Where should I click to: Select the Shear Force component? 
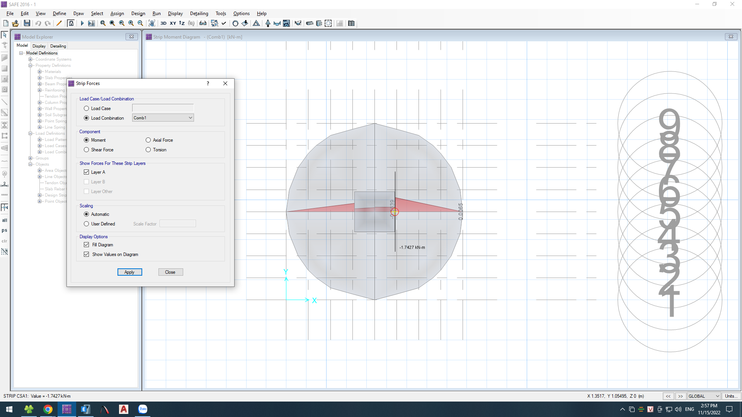[x=87, y=150]
